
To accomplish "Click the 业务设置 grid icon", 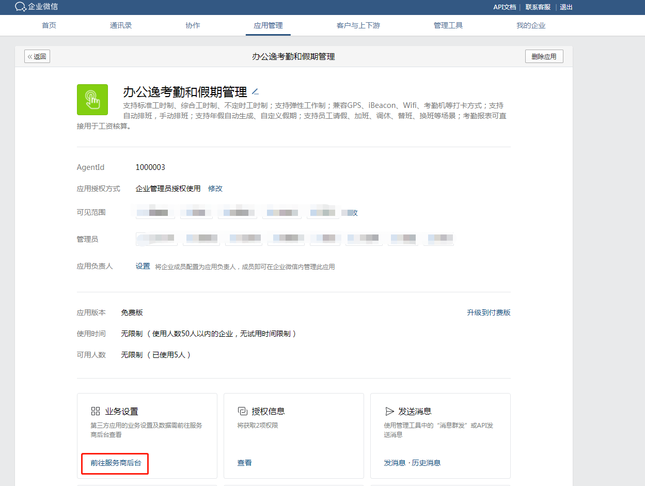I will pyautogui.click(x=95, y=411).
